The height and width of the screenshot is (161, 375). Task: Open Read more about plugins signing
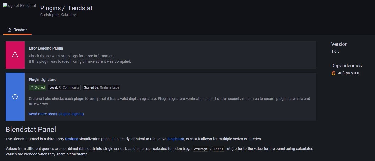click(56, 114)
